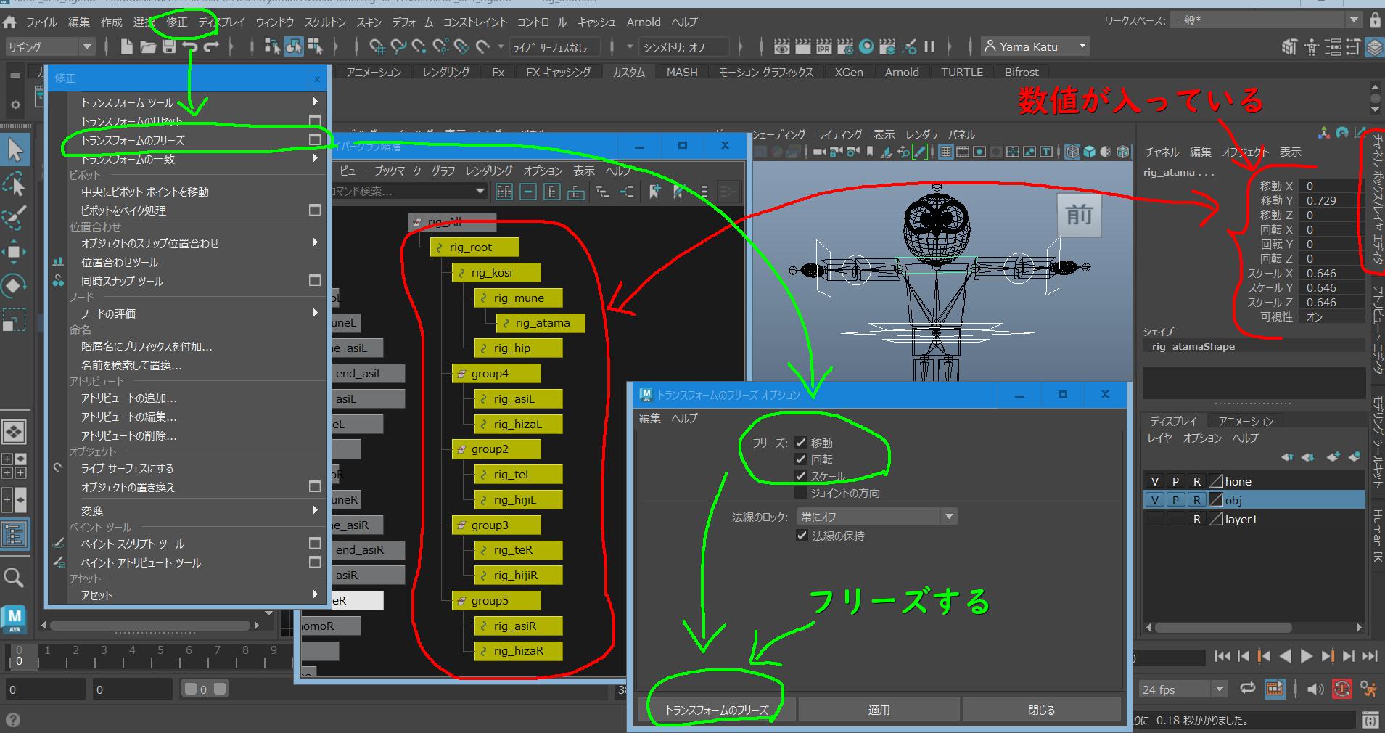Viewport: 1385px width, 733px height.
Task: Open the ワークスペース dropdown
Action: coord(1265,21)
